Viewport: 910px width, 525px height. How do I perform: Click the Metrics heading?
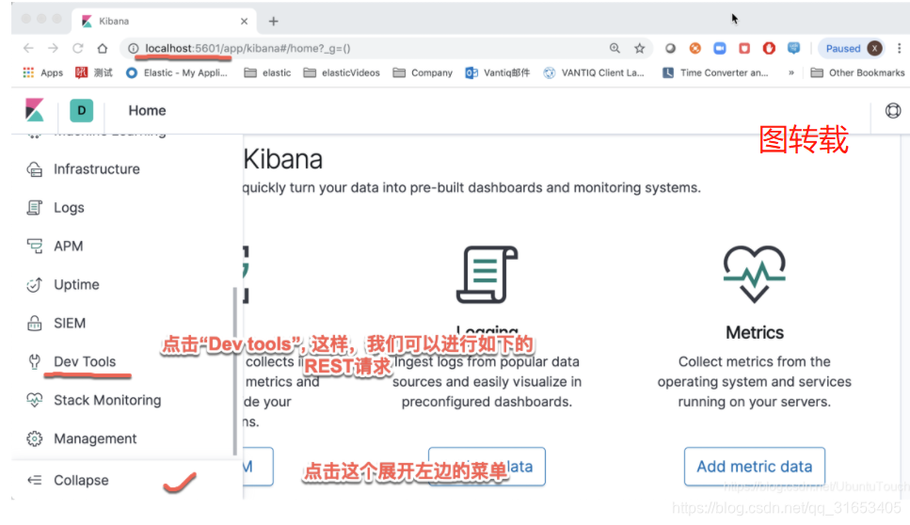(x=755, y=332)
